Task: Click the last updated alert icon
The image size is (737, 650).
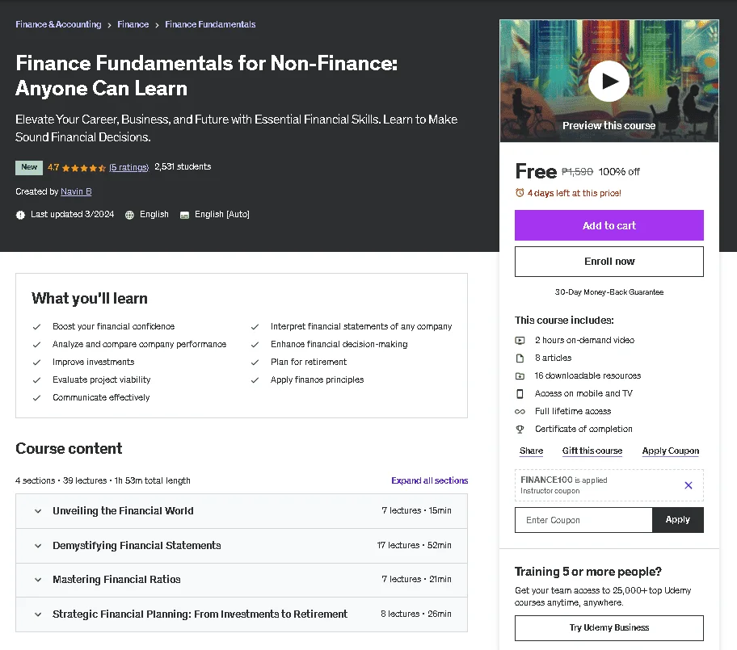Action: tap(20, 215)
